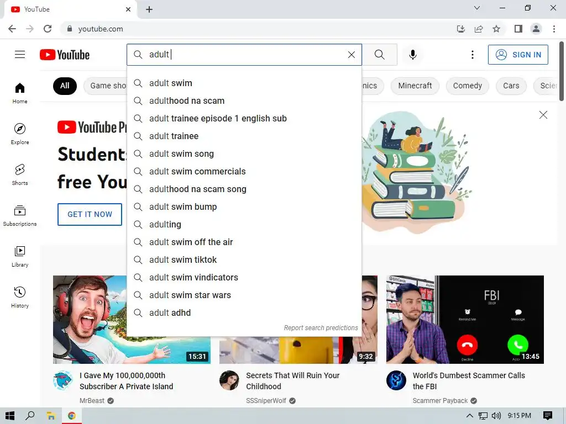The height and width of the screenshot is (424, 566).
Task: Choose suggestion 'adult swim song'
Action: pos(244,153)
